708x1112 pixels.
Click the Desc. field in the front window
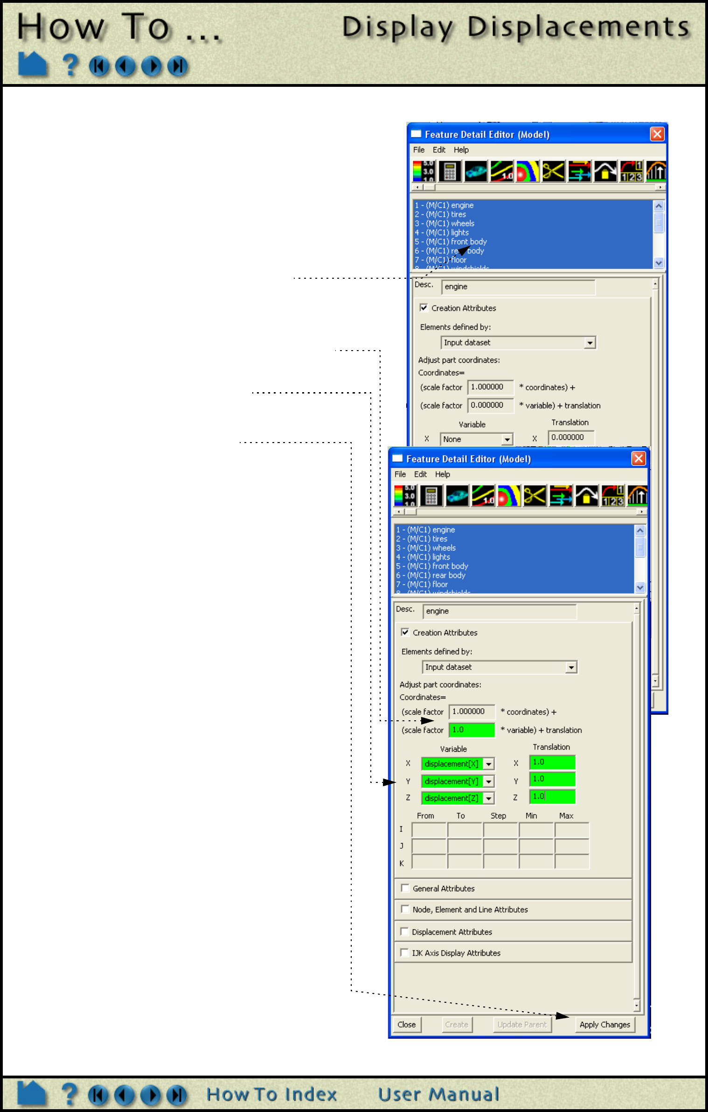pyautogui.click(x=500, y=611)
